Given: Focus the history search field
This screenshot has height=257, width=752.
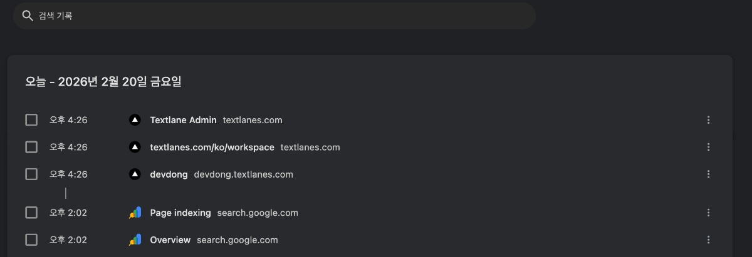Looking at the screenshot, I should 274,16.
